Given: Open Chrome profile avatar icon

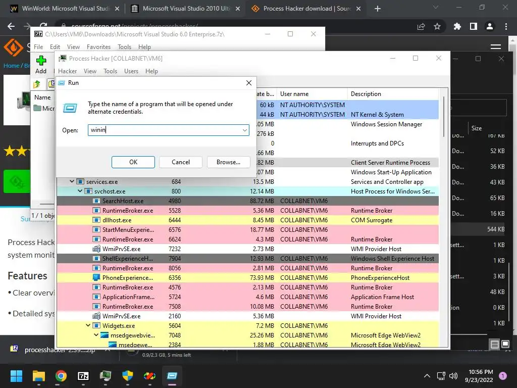Looking at the screenshot, I should pos(490,26).
